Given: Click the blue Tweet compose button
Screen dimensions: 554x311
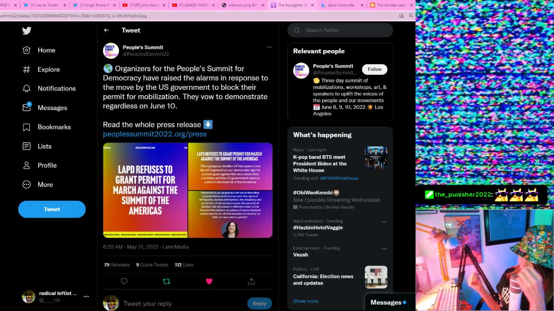Looking at the screenshot, I should (x=52, y=209).
